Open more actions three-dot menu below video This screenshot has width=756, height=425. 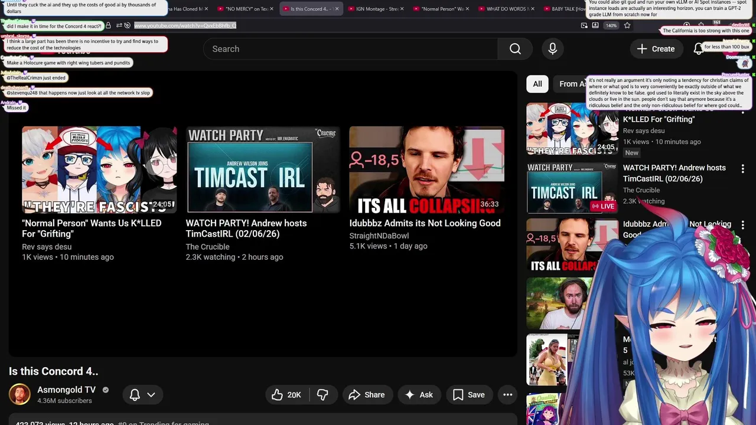click(x=507, y=395)
